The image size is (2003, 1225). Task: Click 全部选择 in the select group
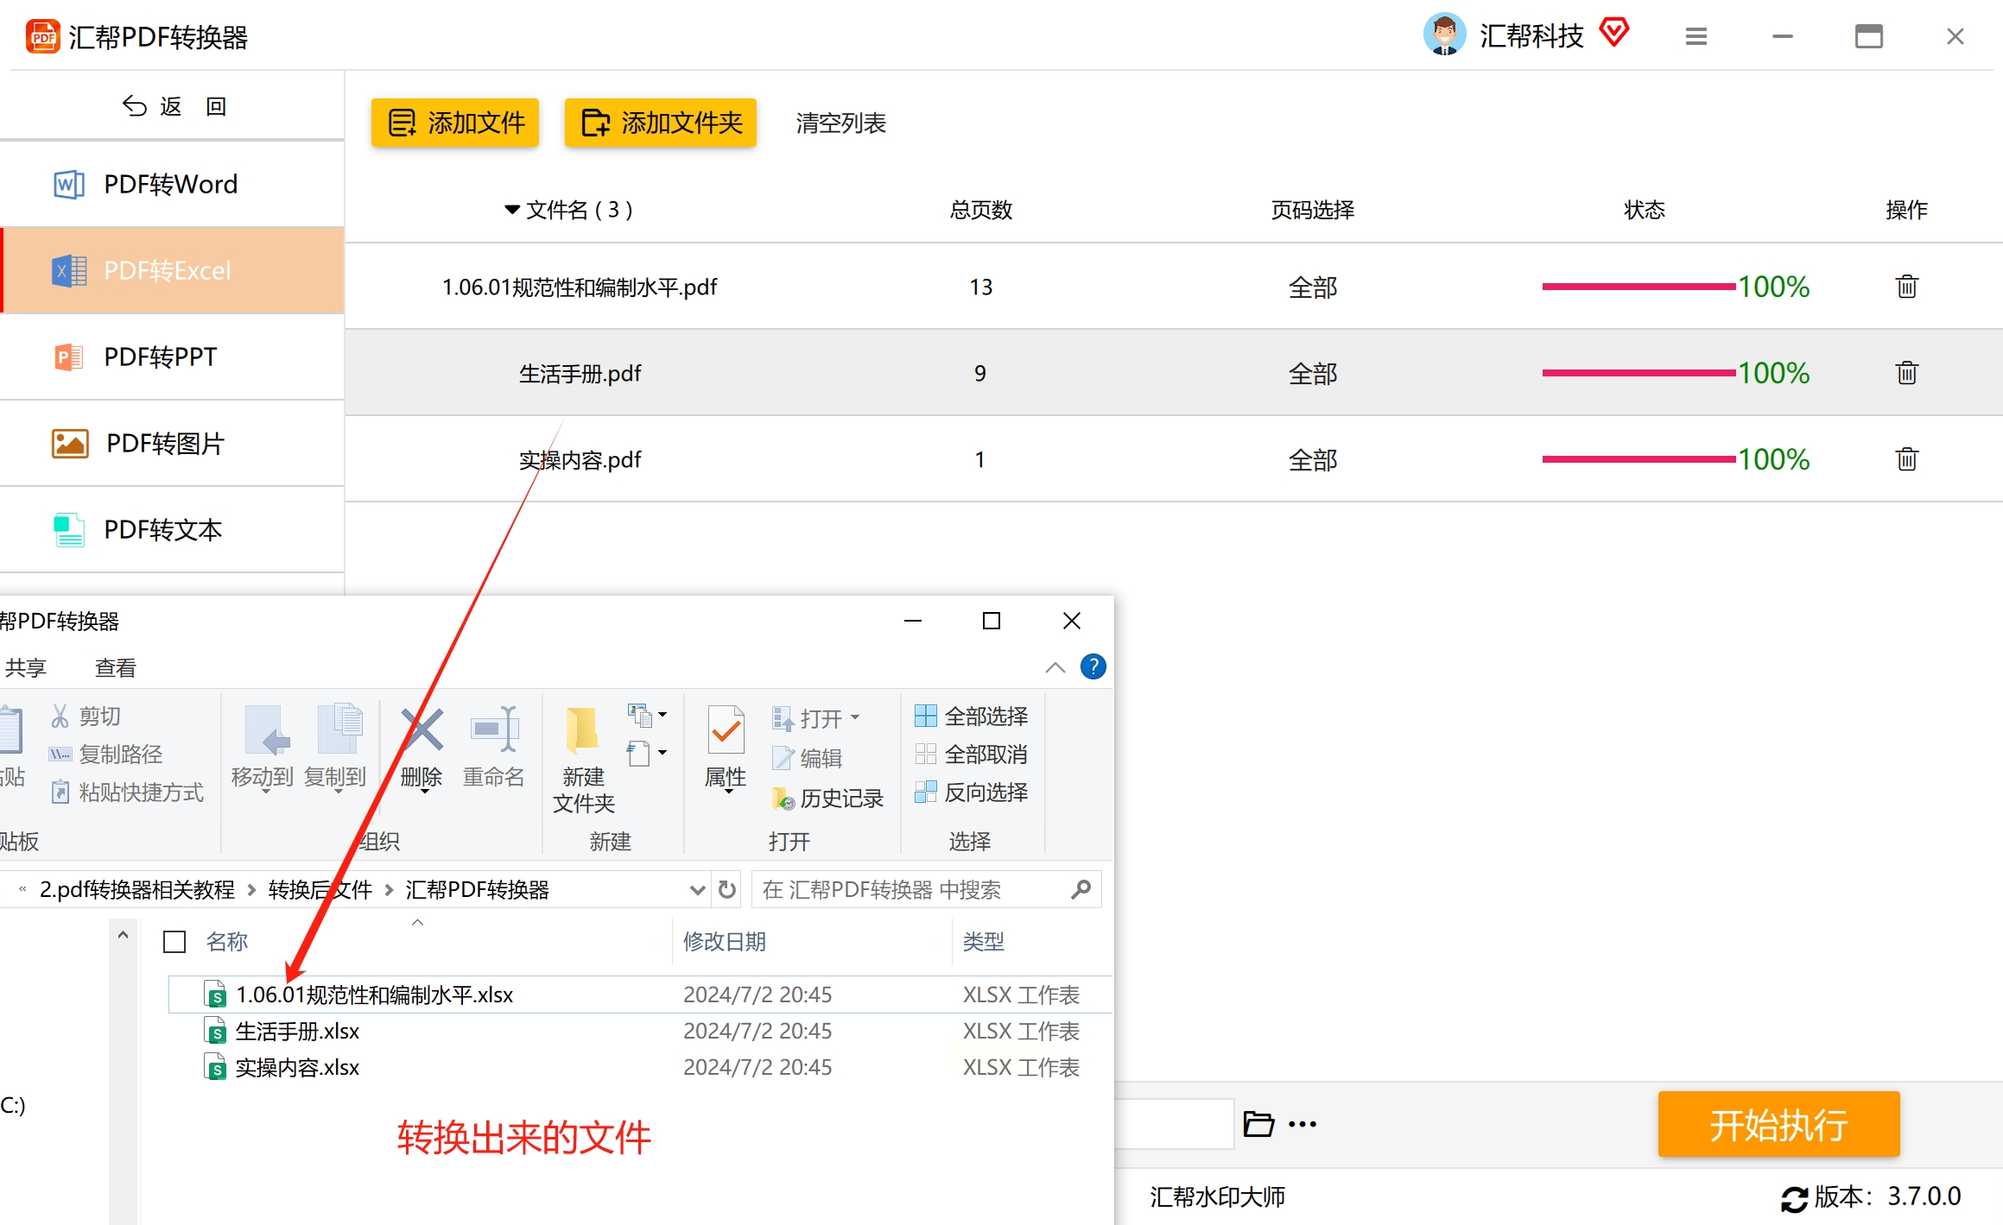971,716
